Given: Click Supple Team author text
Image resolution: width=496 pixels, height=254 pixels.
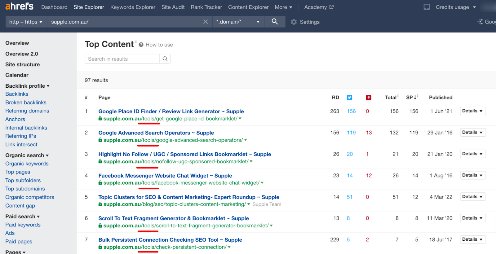Looking at the screenshot, I should (267, 204).
